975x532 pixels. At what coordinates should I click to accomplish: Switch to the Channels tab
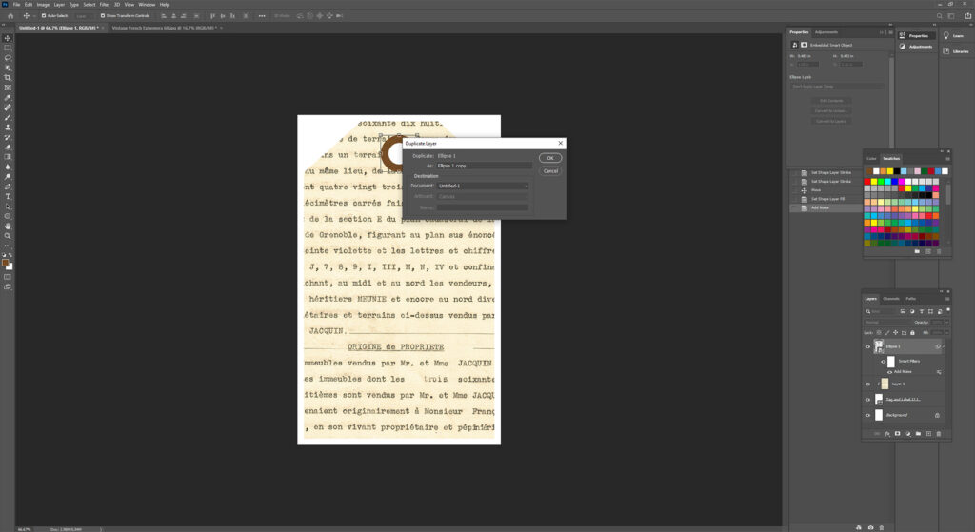[890, 298]
